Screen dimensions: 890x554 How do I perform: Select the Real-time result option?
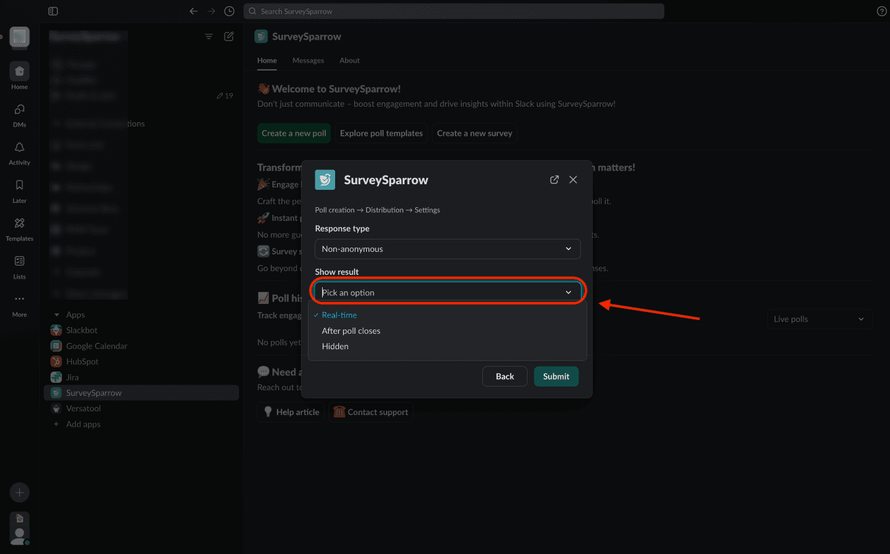[339, 315]
